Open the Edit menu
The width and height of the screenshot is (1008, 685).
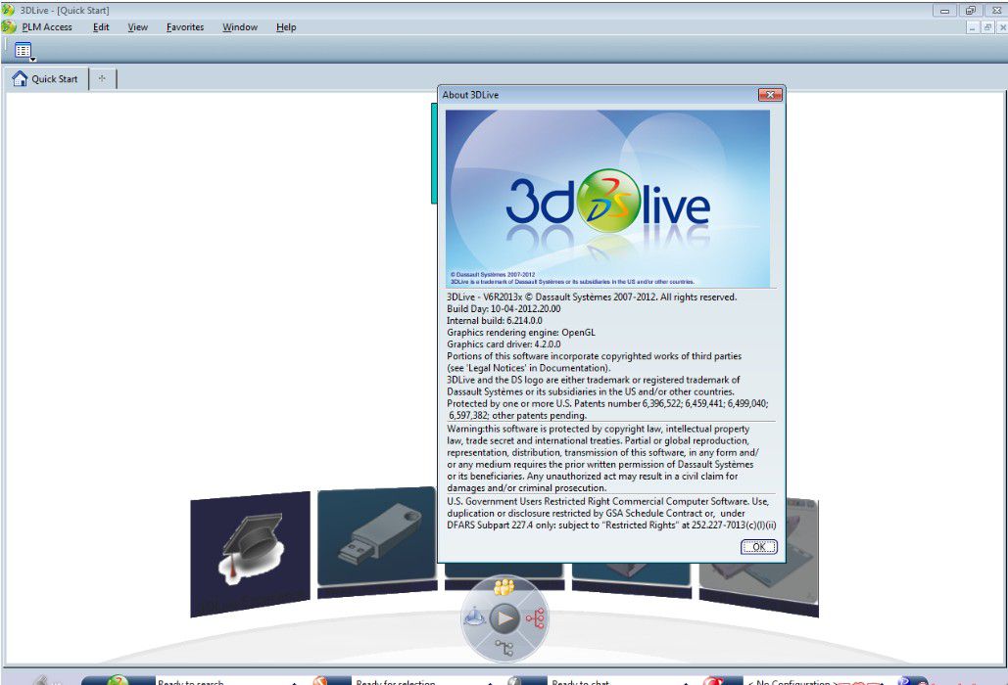tap(101, 27)
